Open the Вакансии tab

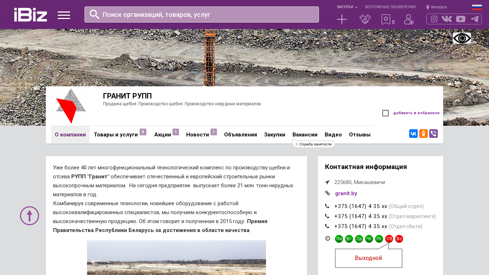(x=305, y=135)
